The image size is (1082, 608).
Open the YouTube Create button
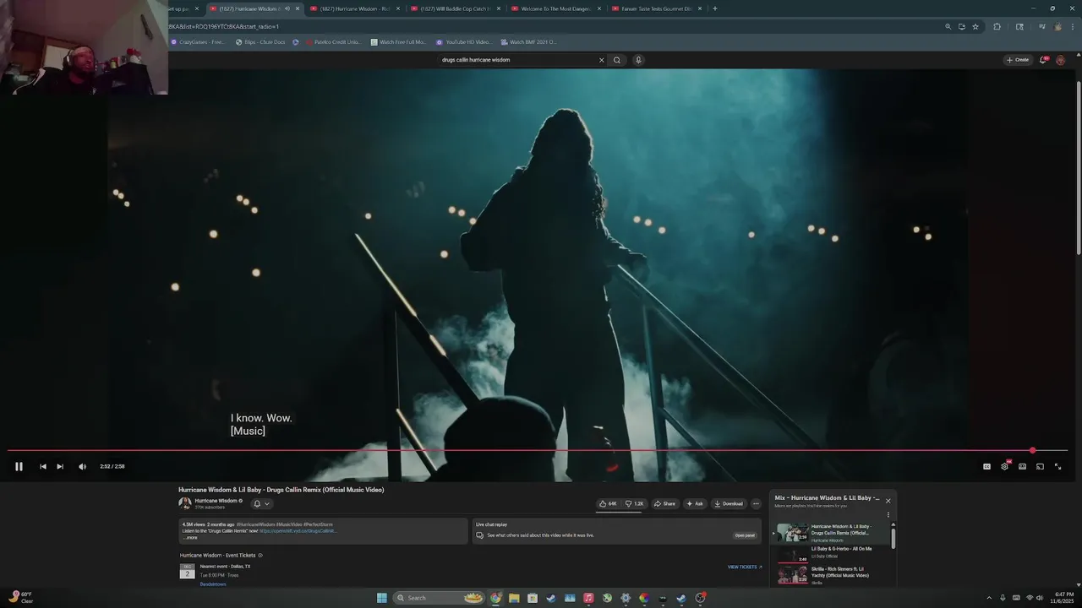pyautogui.click(x=1017, y=60)
